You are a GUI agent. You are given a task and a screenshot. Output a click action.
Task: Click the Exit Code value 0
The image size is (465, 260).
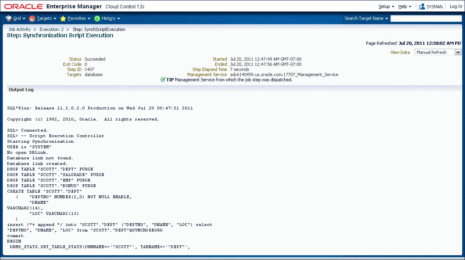(x=86, y=64)
